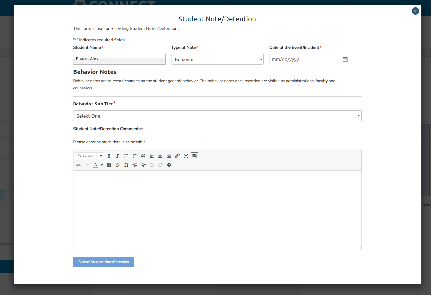431x295 pixels.
Task: Enter distraction-free fullscreen mode
Action: click(x=186, y=156)
